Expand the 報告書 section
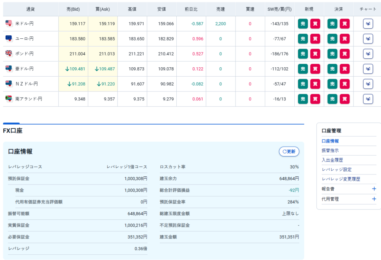The image size is (381, 260). (x=374, y=189)
